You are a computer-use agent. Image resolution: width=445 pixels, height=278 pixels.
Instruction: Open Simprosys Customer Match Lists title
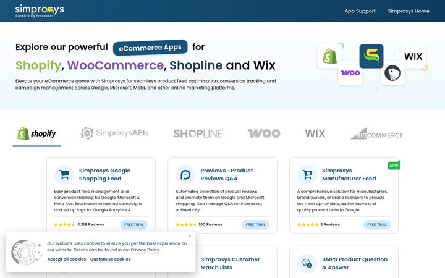[230, 264]
